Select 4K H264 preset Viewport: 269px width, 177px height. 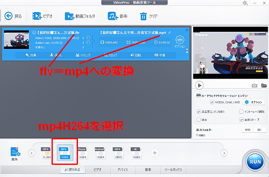point(137,153)
